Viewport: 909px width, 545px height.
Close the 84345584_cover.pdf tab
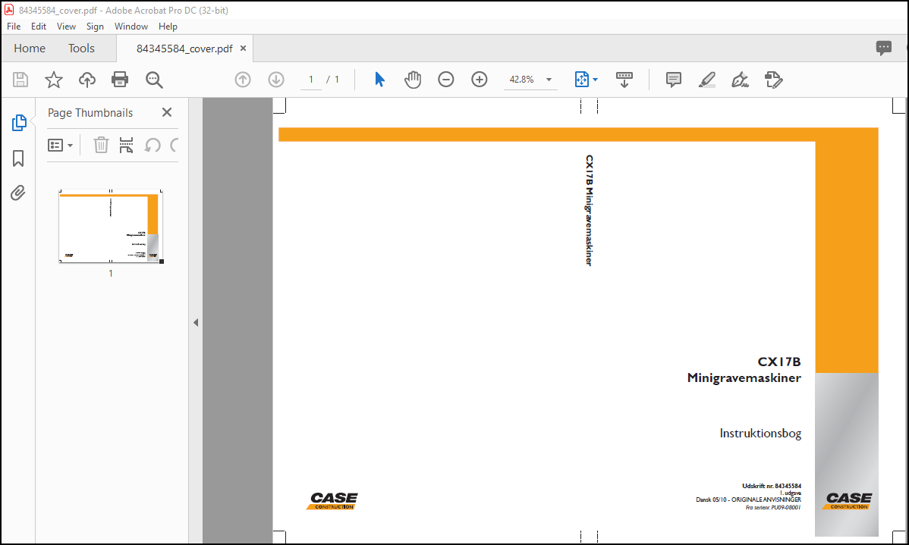(243, 48)
